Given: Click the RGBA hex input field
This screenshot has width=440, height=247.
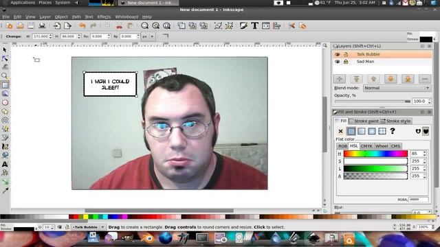Looking at the screenshot, I should point(419,200).
